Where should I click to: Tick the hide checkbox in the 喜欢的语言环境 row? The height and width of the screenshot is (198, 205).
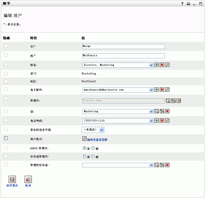tap(6, 129)
